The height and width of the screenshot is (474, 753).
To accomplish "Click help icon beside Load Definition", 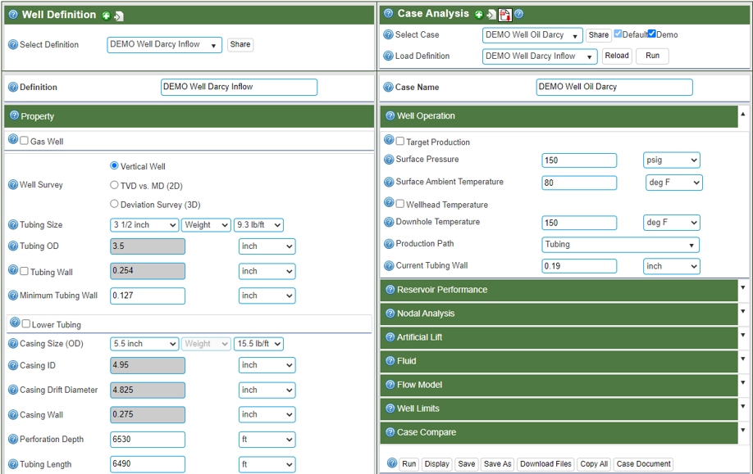I will 389,56.
